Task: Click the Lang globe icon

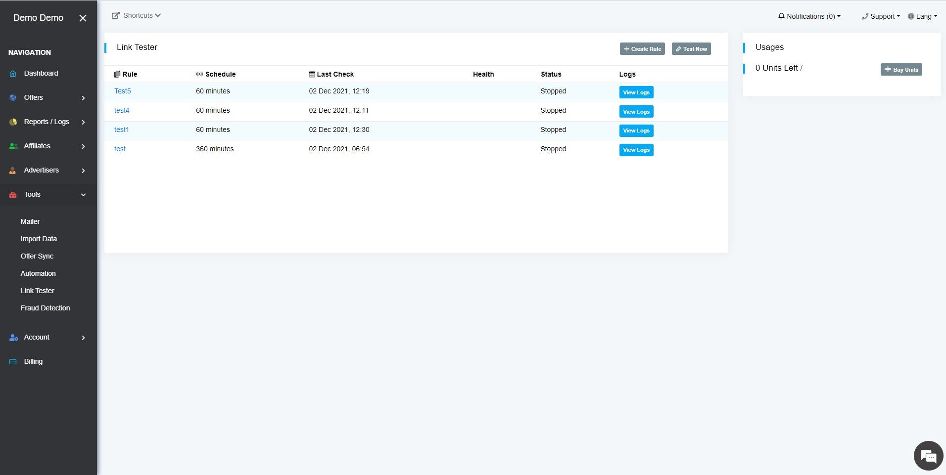Action: pos(911,16)
